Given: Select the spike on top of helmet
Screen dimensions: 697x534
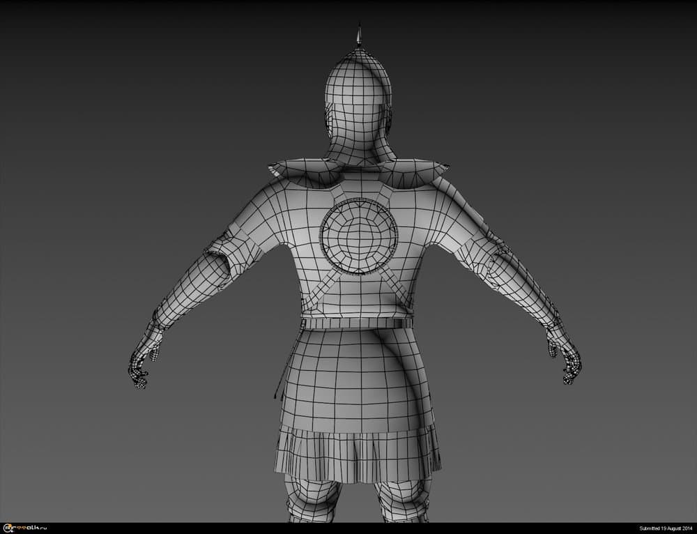Looking at the screenshot, I should tap(359, 34).
